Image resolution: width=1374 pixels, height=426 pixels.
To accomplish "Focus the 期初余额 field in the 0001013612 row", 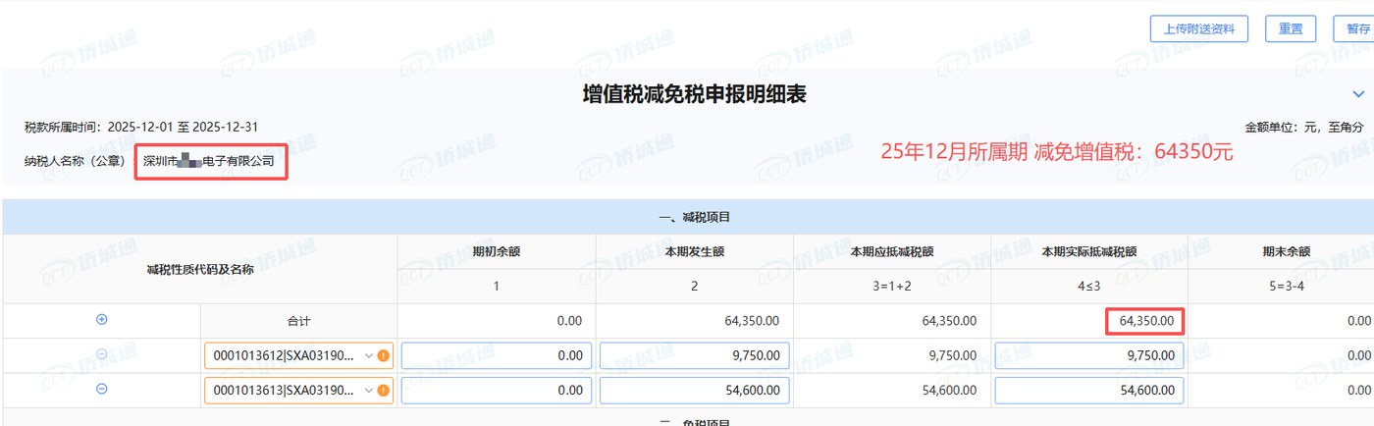I will point(496,355).
